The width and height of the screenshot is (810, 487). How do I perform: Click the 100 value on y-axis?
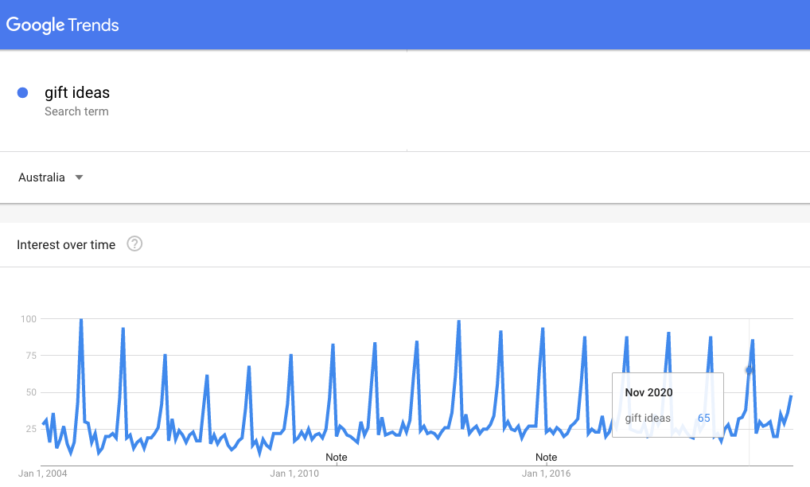point(29,319)
